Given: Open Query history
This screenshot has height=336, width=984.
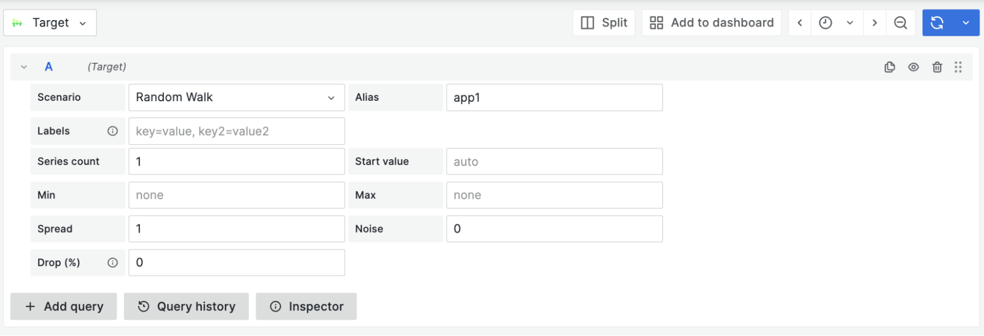Looking at the screenshot, I should click(x=186, y=307).
